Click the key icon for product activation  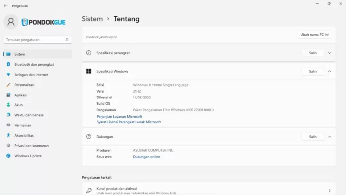pos(89,190)
